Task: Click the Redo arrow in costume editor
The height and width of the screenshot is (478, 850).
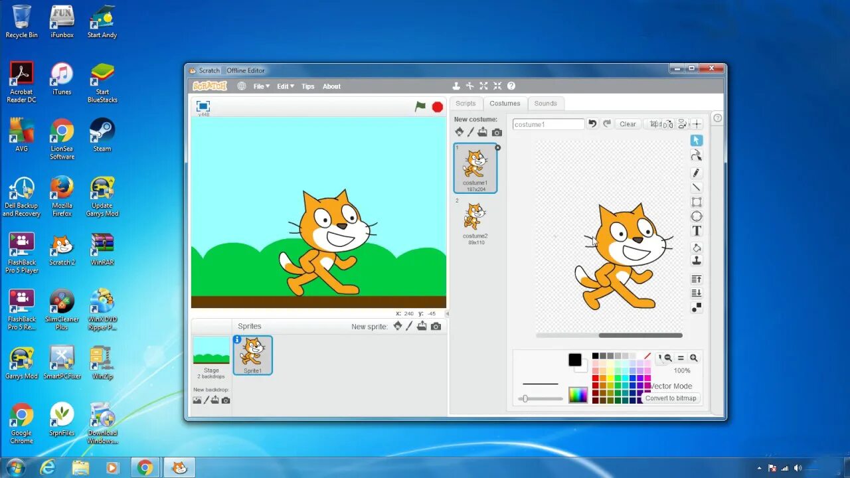Action: point(607,123)
